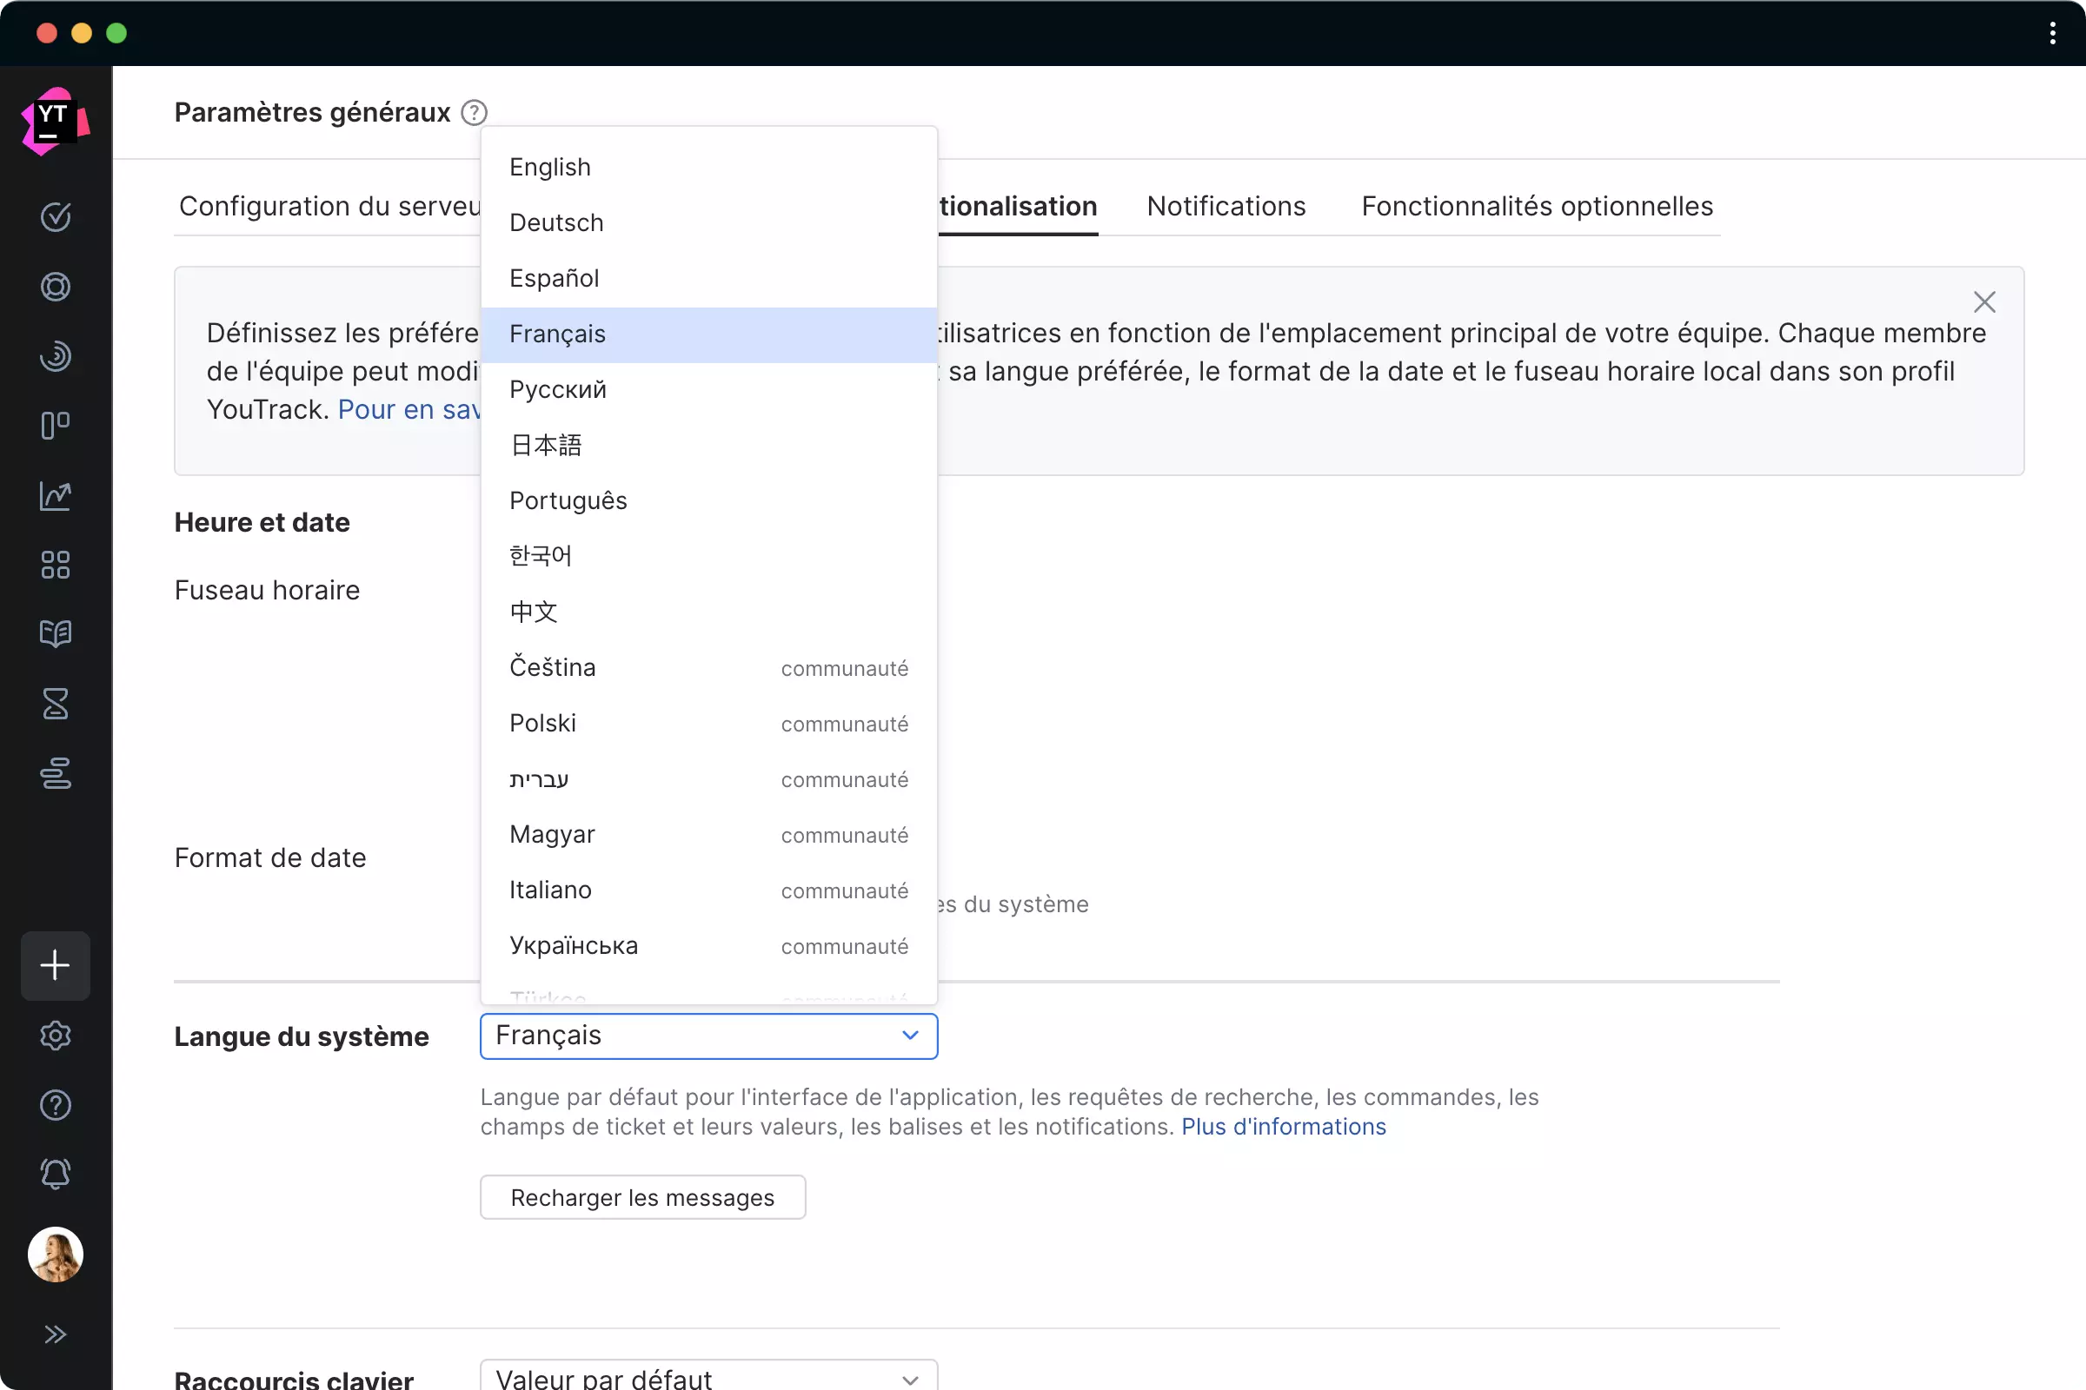Follow the Plus d'informations link
Image resolution: width=2086 pixels, height=1390 pixels.
click(1283, 1127)
